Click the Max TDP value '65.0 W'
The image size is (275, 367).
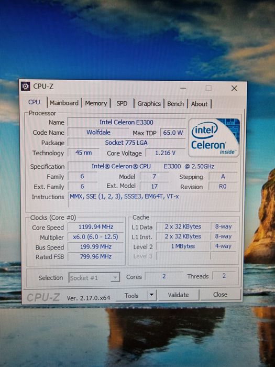pyautogui.click(x=173, y=133)
